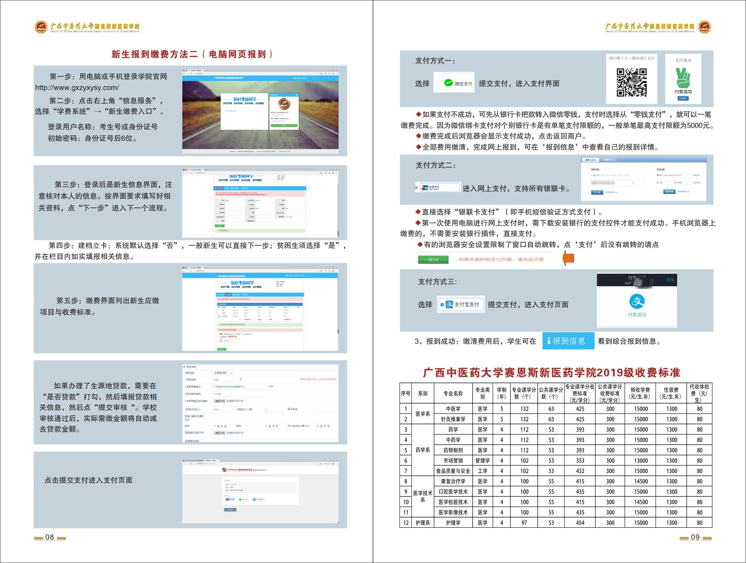Image resolution: width=746 pixels, height=563 pixels.
Task: Click the 选择文件 button for loan receipt scan
Action: (219, 401)
